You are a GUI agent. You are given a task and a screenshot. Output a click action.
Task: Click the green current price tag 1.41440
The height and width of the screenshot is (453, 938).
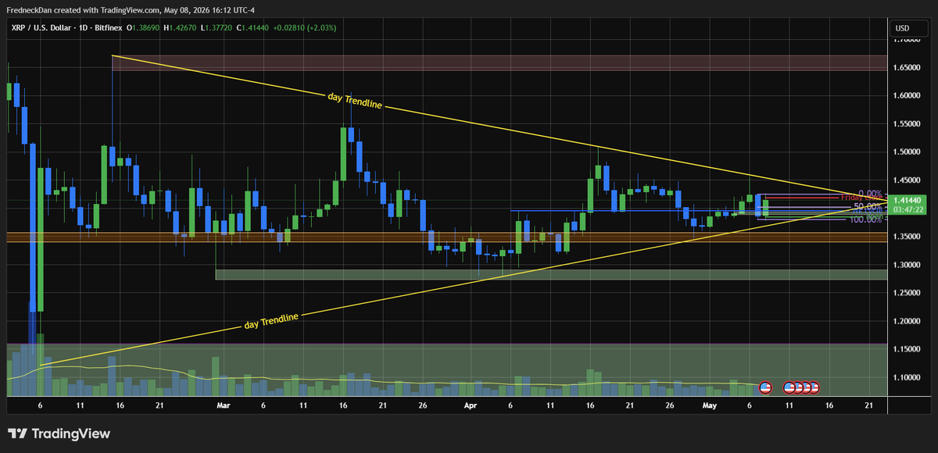908,201
